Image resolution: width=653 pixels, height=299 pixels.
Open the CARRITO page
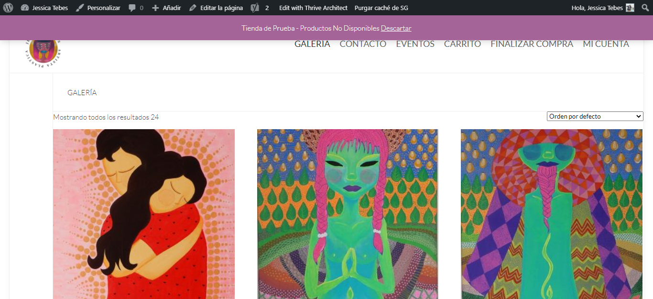(x=462, y=44)
